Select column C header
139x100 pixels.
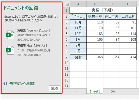111,4
